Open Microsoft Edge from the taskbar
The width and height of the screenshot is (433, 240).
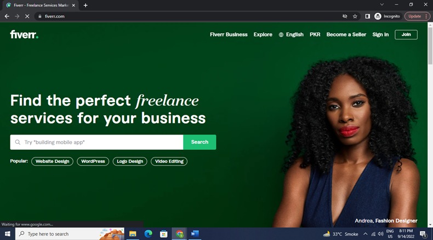(x=148, y=234)
